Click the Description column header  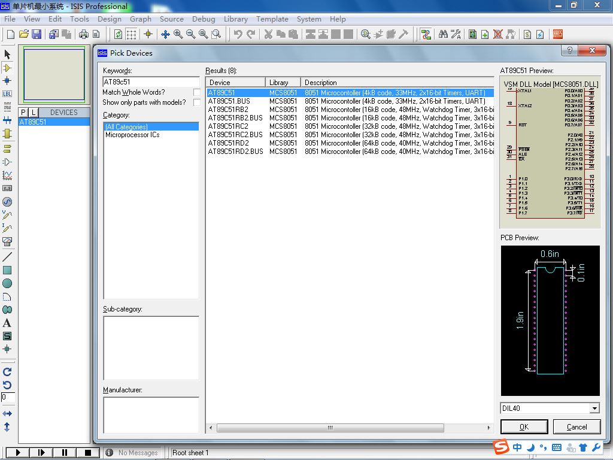click(397, 83)
